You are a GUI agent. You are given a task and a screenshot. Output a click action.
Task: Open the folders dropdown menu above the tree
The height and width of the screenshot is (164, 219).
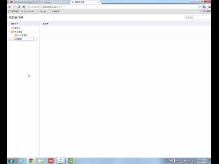[x=15, y=24]
